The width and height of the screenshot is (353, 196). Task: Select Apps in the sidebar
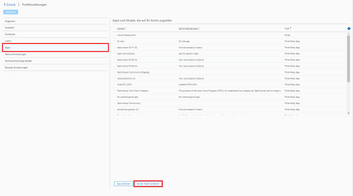point(55,47)
